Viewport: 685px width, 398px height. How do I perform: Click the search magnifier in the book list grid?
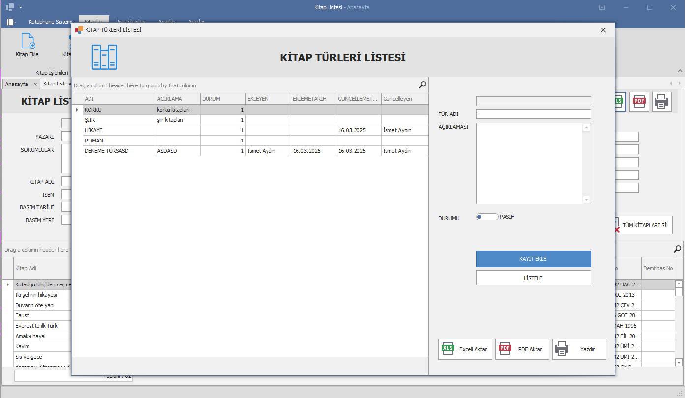click(x=677, y=249)
